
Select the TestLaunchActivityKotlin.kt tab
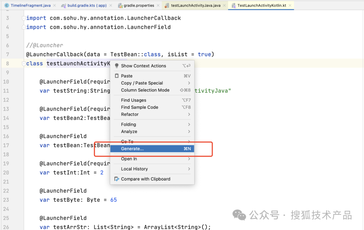click(262, 5)
